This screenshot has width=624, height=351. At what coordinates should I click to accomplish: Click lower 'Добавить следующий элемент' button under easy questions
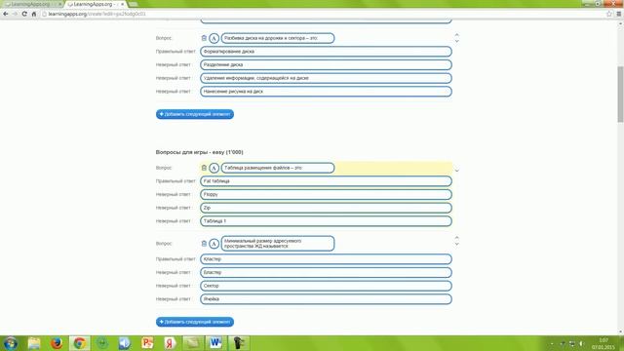tap(195, 322)
